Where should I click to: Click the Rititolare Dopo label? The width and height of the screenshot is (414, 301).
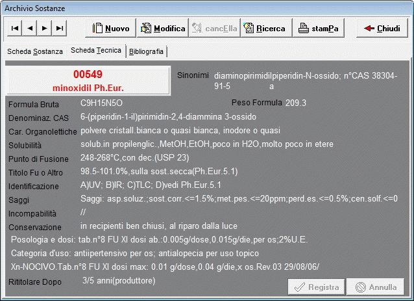click(x=35, y=282)
